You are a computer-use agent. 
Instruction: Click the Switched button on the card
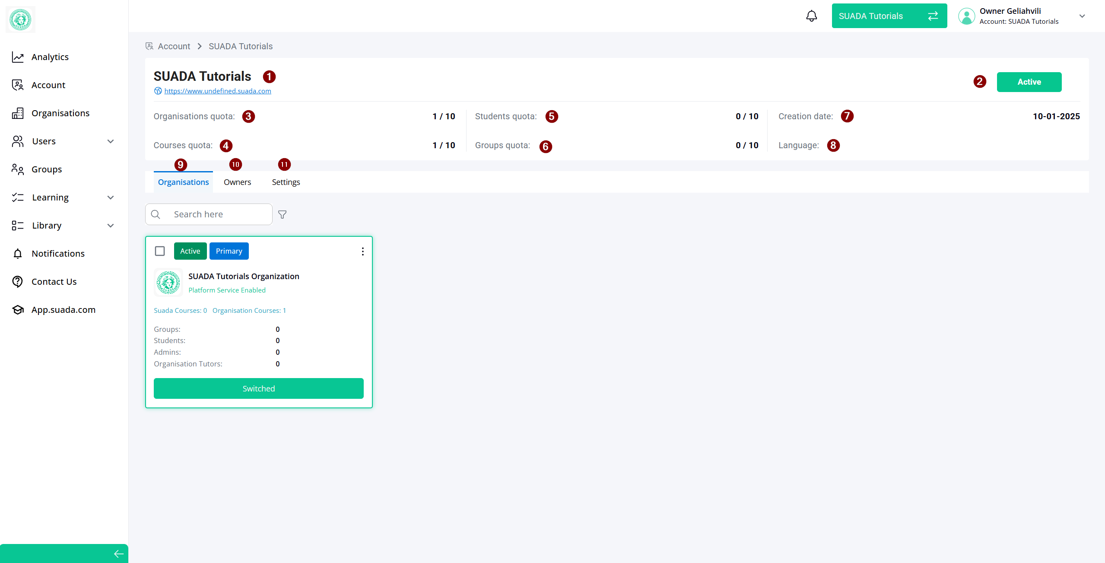pos(258,388)
